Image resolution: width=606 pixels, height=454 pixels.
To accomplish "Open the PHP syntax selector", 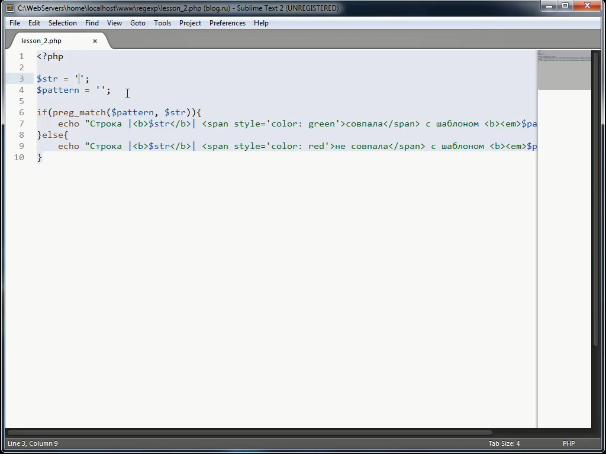I will point(569,443).
